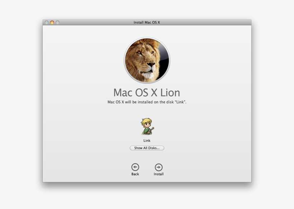The width and height of the screenshot is (294, 209).
Task: Click the "Install Mac OS X" window title
Action: click(x=147, y=22)
